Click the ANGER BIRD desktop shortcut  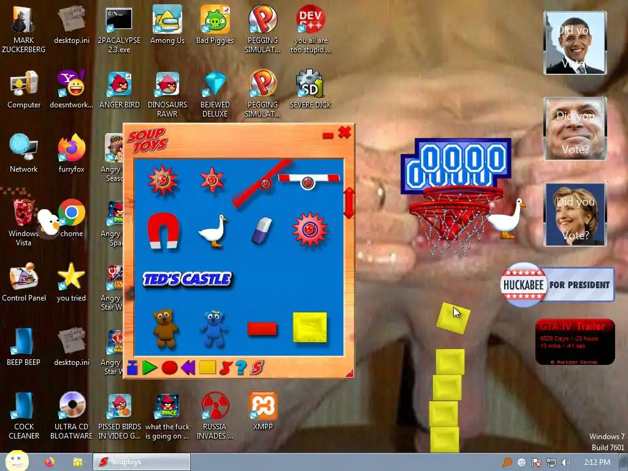click(x=120, y=90)
